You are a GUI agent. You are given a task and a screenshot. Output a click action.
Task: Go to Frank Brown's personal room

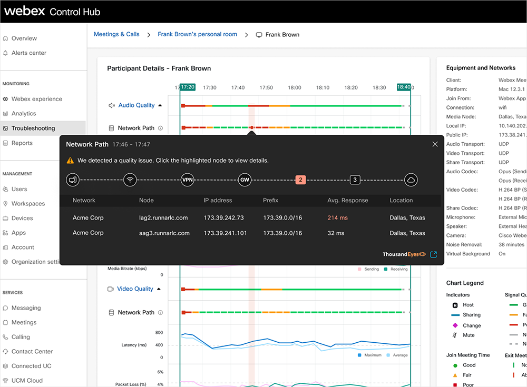(x=198, y=34)
